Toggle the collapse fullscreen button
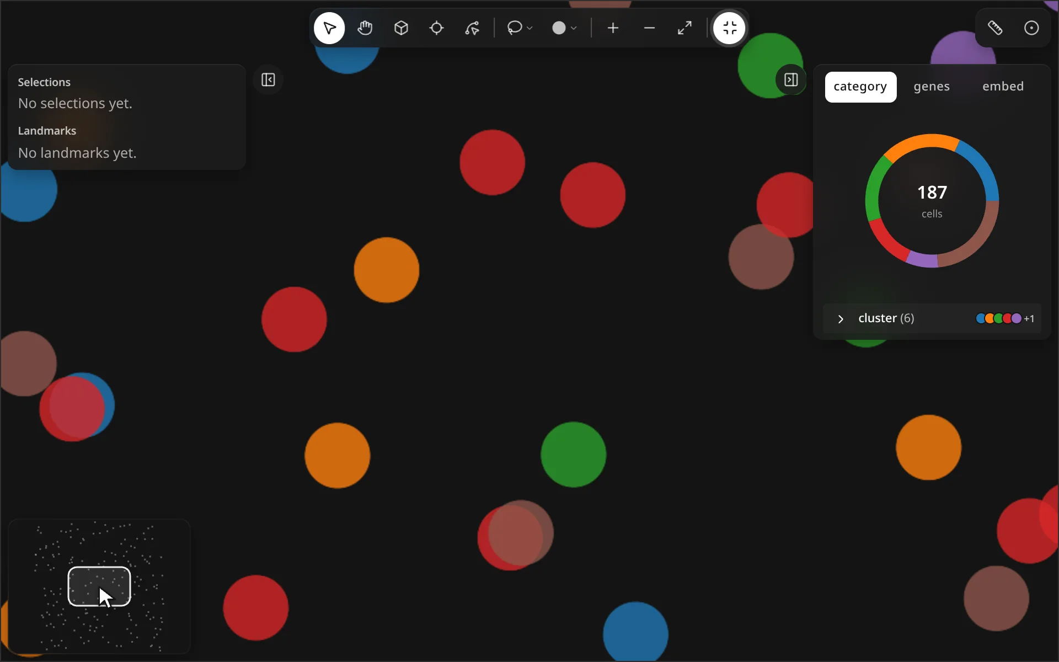 730,28
